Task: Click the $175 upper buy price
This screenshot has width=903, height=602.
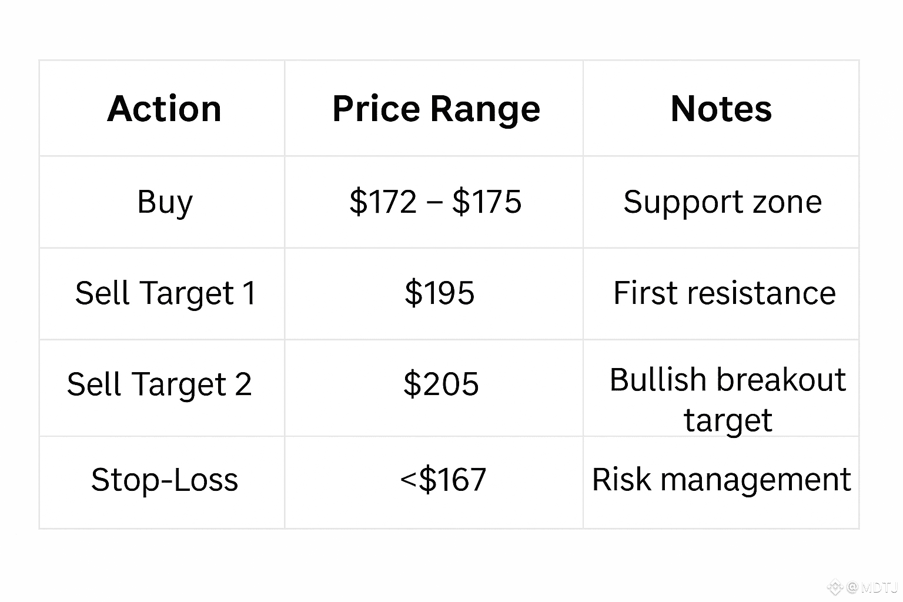Action: click(x=486, y=202)
